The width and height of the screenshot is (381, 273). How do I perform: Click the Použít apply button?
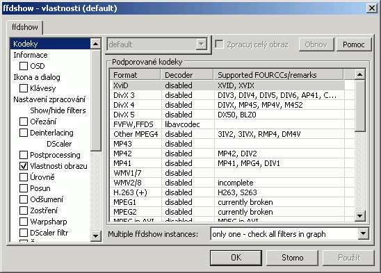click(348, 258)
